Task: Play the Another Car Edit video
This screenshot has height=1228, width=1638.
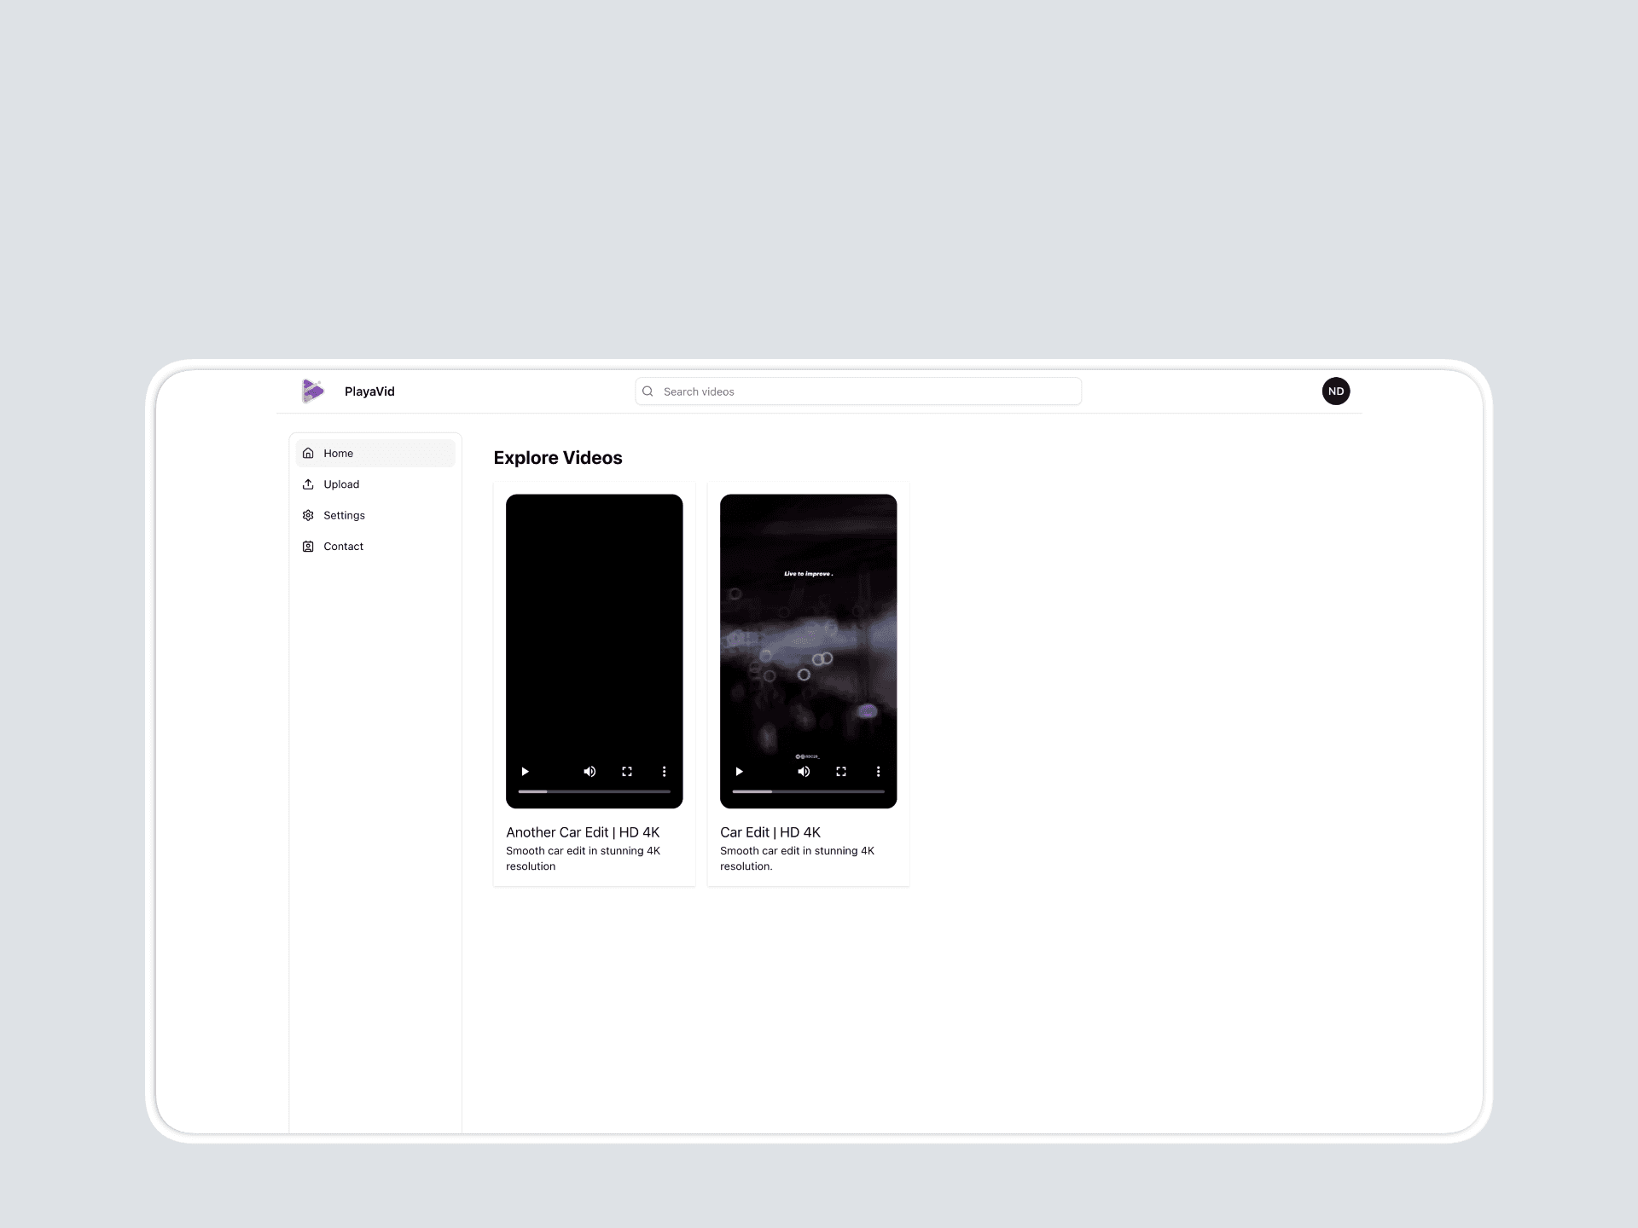Action: 526,772
